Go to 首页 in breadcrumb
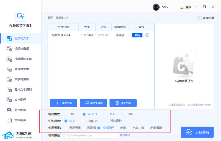Viewport: 221px width, 141px height. (50, 18)
